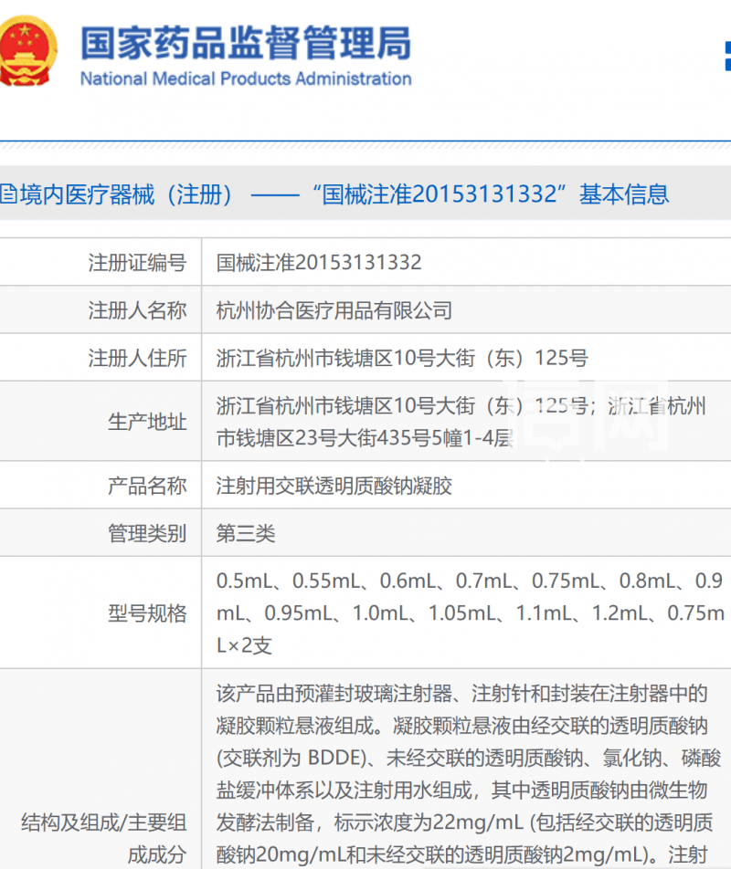Screen dimensions: 731x869
Task: Click the 第三类 category value
Action: [246, 533]
